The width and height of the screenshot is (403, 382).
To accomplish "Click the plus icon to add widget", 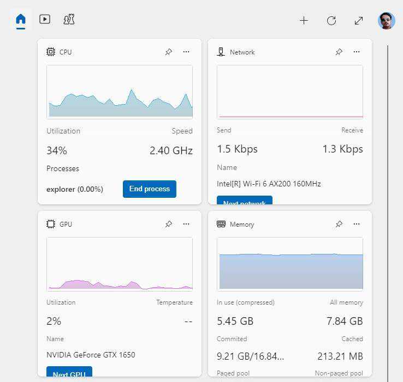I will click(x=304, y=21).
